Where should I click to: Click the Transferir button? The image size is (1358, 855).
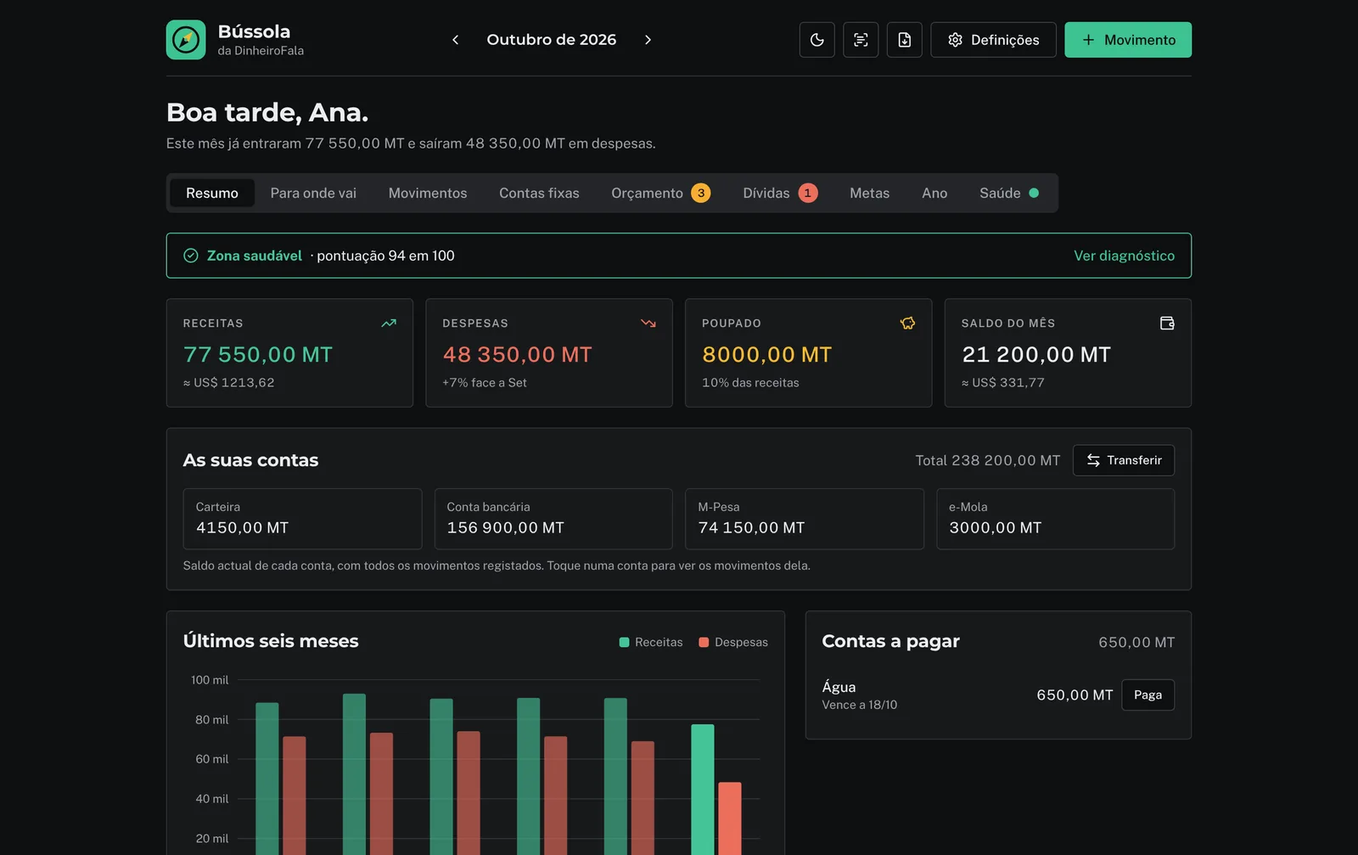point(1124,460)
